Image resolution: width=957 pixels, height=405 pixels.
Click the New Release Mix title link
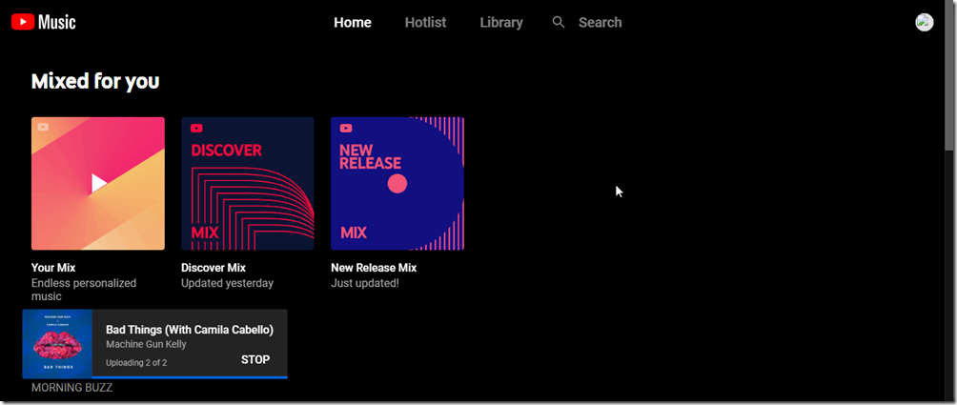pyautogui.click(x=374, y=268)
